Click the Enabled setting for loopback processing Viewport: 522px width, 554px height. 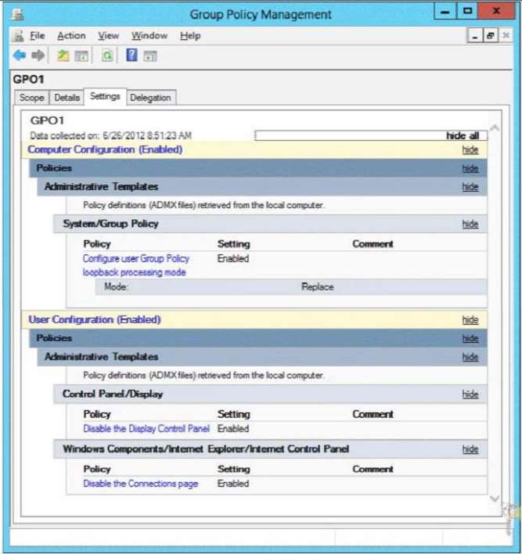[x=233, y=259]
